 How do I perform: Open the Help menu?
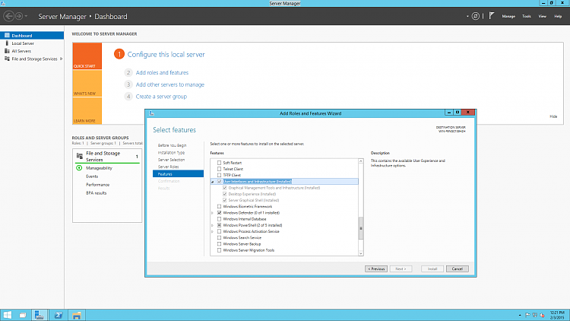point(558,16)
